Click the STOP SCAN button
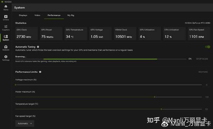The width and height of the screenshot is (213, 129). pos(202,59)
